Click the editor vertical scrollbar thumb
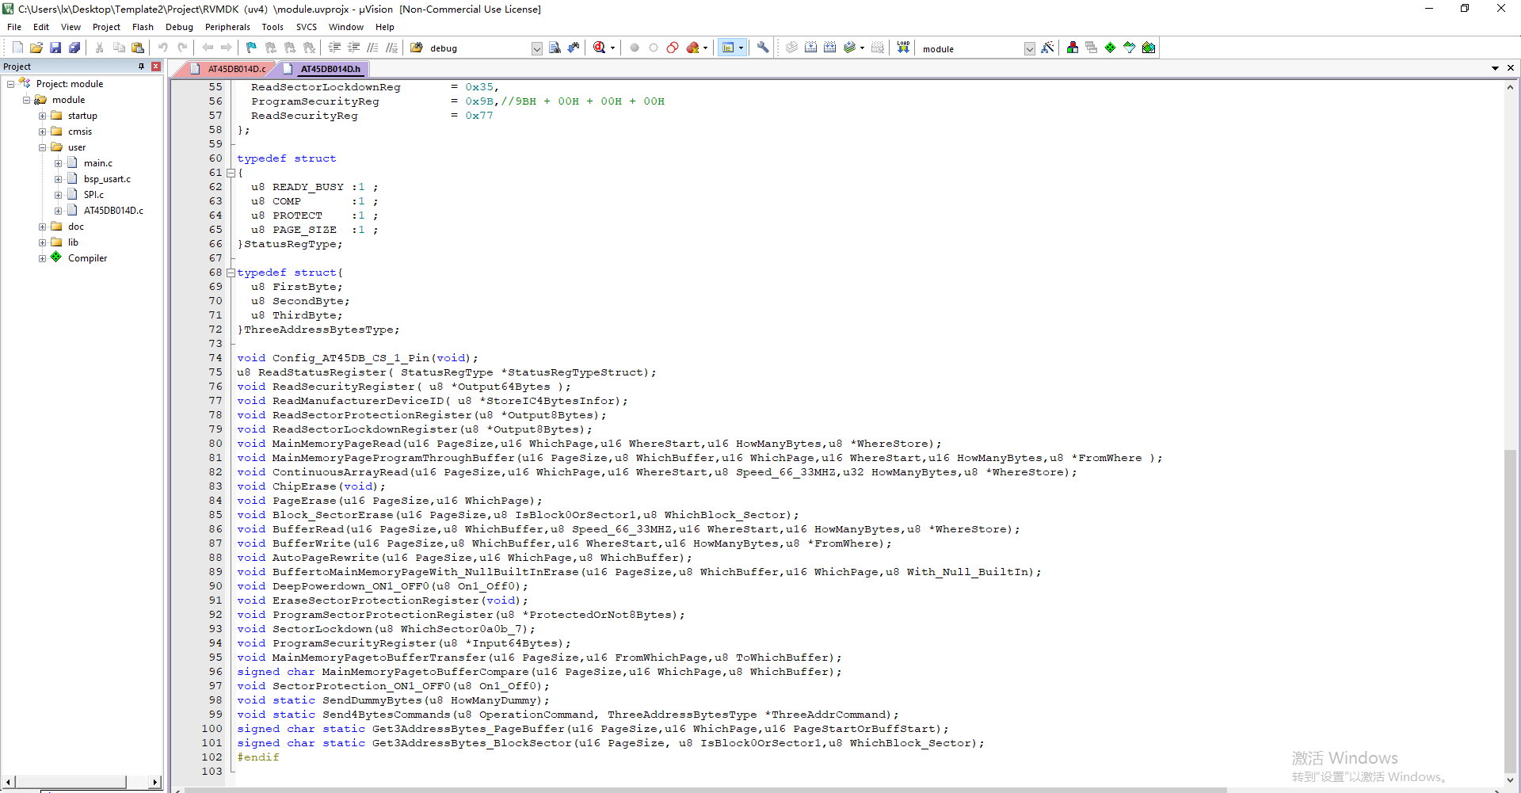This screenshot has height=793, width=1521. pos(1511,612)
